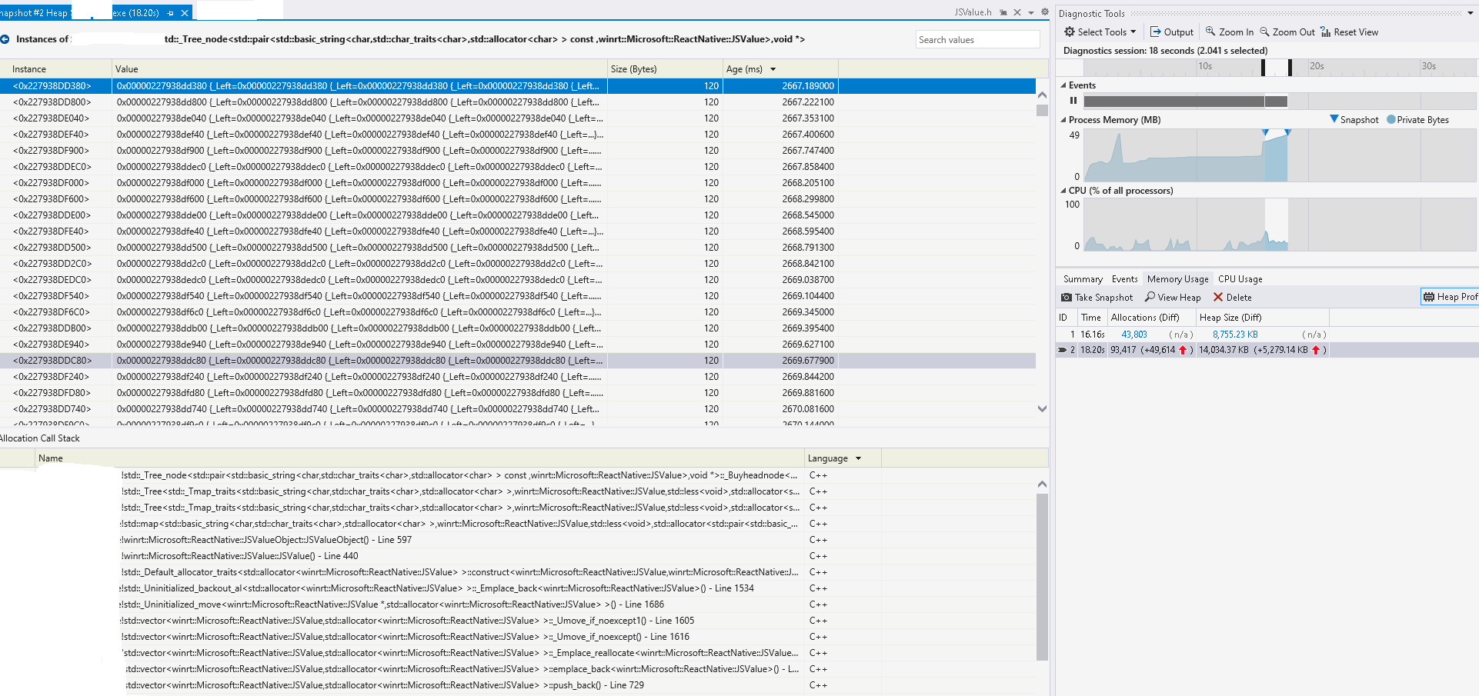Viewport: 1479px width, 696px height.
Task: Collapse the Events graph section
Action: click(x=1063, y=85)
